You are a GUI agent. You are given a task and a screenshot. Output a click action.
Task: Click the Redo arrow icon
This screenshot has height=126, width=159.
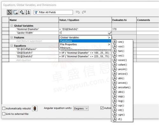84,12
